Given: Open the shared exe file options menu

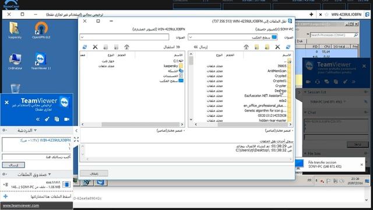Looking at the screenshot, I should 6,184.
